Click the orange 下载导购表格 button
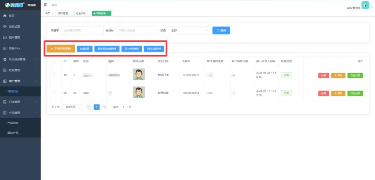375x180 pixels. 61,49
